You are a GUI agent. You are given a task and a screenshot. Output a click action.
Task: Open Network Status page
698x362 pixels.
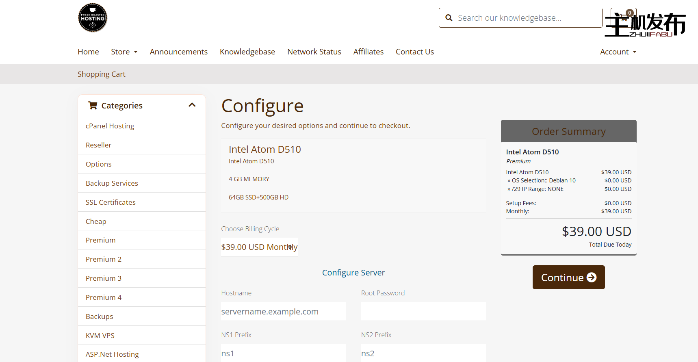(314, 52)
